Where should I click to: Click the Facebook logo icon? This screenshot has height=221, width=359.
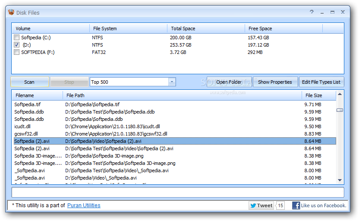pos(296,205)
